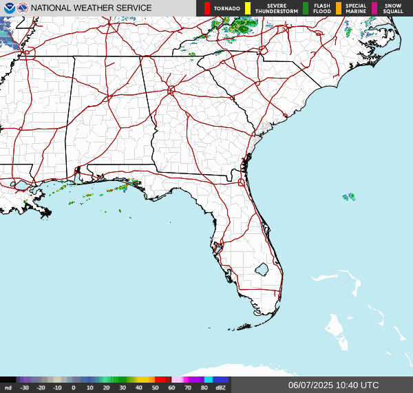Click the magenta Snow Squall legend swatch
The image size is (413, 393).
coord(374,8)
